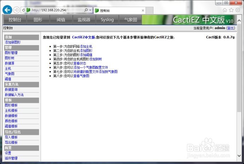Click the browser back arrow button

point(7,10)
